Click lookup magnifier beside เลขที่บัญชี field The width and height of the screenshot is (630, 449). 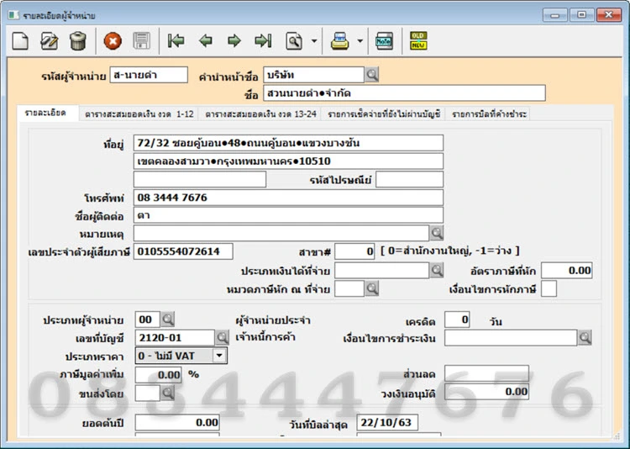[x=222, y=337]
